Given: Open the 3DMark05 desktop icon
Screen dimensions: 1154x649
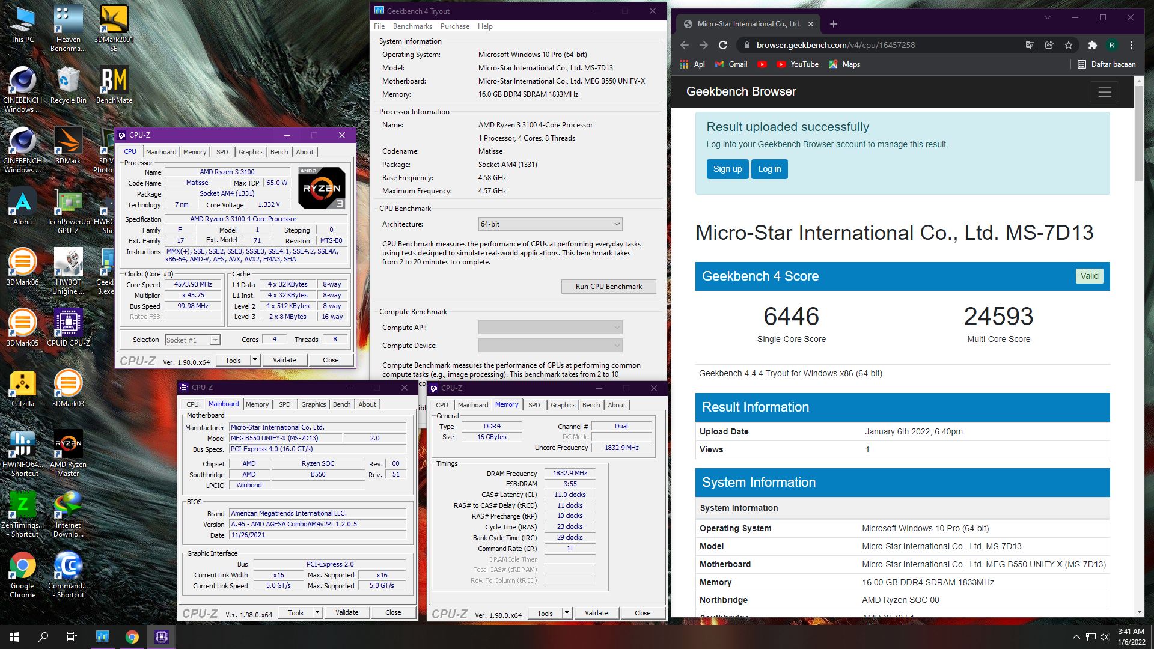Looking at the screenshot, I should pos(23,328).
